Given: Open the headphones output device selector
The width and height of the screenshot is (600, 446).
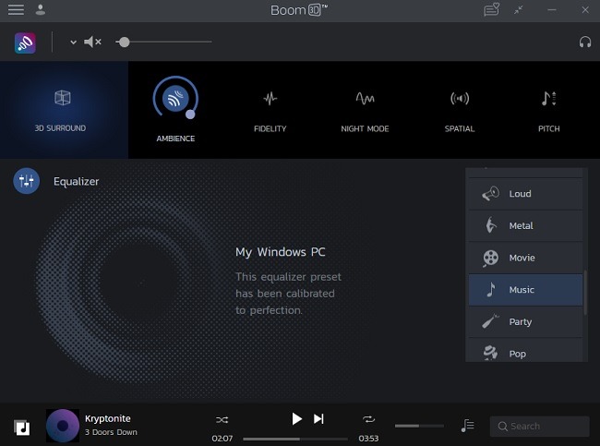Looking at the screenshot, I should click(x=585, y=42).
